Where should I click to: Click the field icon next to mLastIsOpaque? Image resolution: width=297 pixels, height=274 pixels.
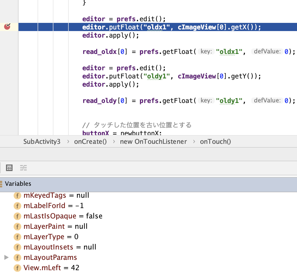point(17,216)
